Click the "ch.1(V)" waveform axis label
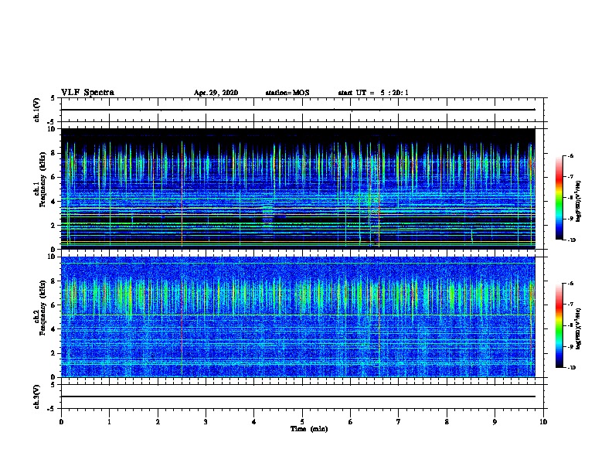612x473 pixels. click(x=36, y=110)
